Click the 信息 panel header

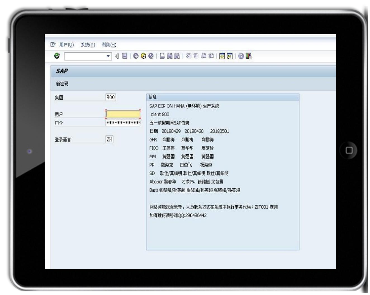[223, 97]
